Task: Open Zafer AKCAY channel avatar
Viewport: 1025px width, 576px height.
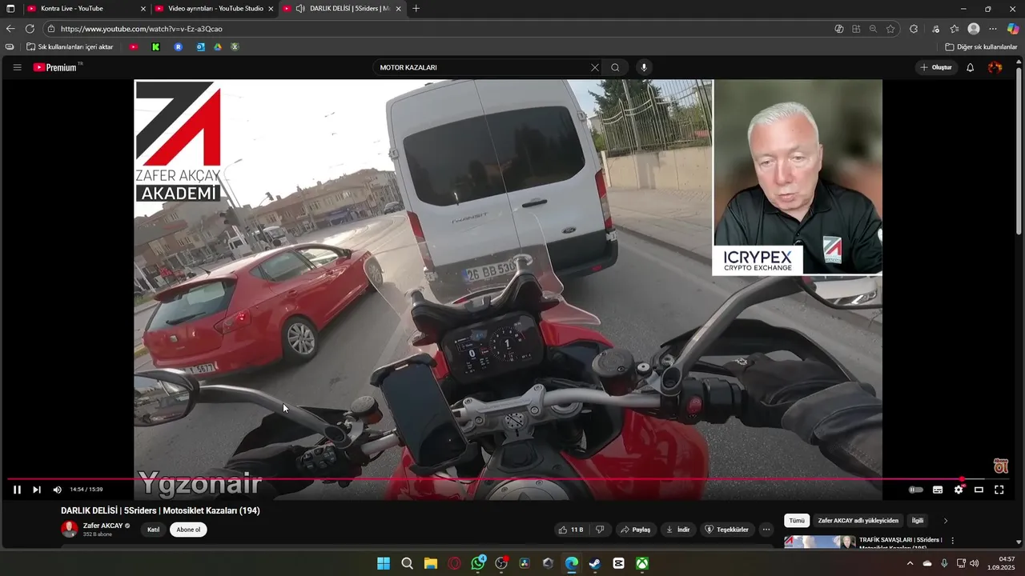Action: click(70, 529)
